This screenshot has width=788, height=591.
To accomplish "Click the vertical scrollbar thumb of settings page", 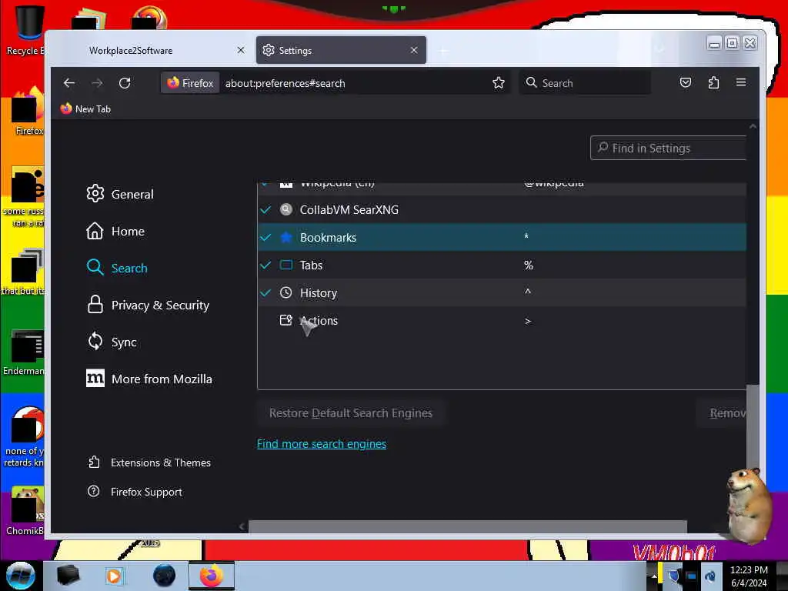I will click(x=753, y=427).
